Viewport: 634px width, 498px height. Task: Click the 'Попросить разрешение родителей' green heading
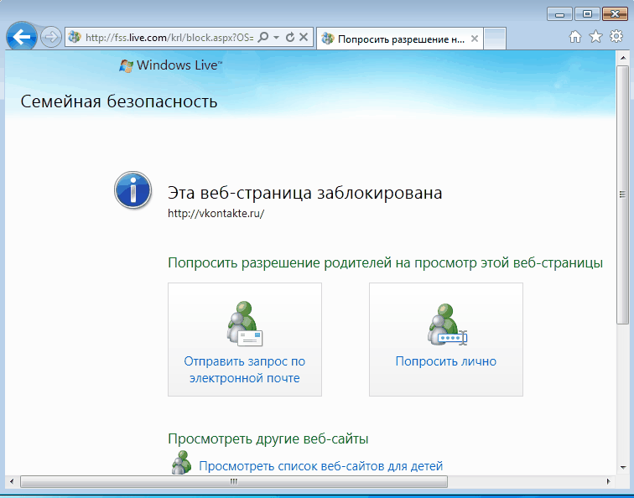[x=385, y=262]
